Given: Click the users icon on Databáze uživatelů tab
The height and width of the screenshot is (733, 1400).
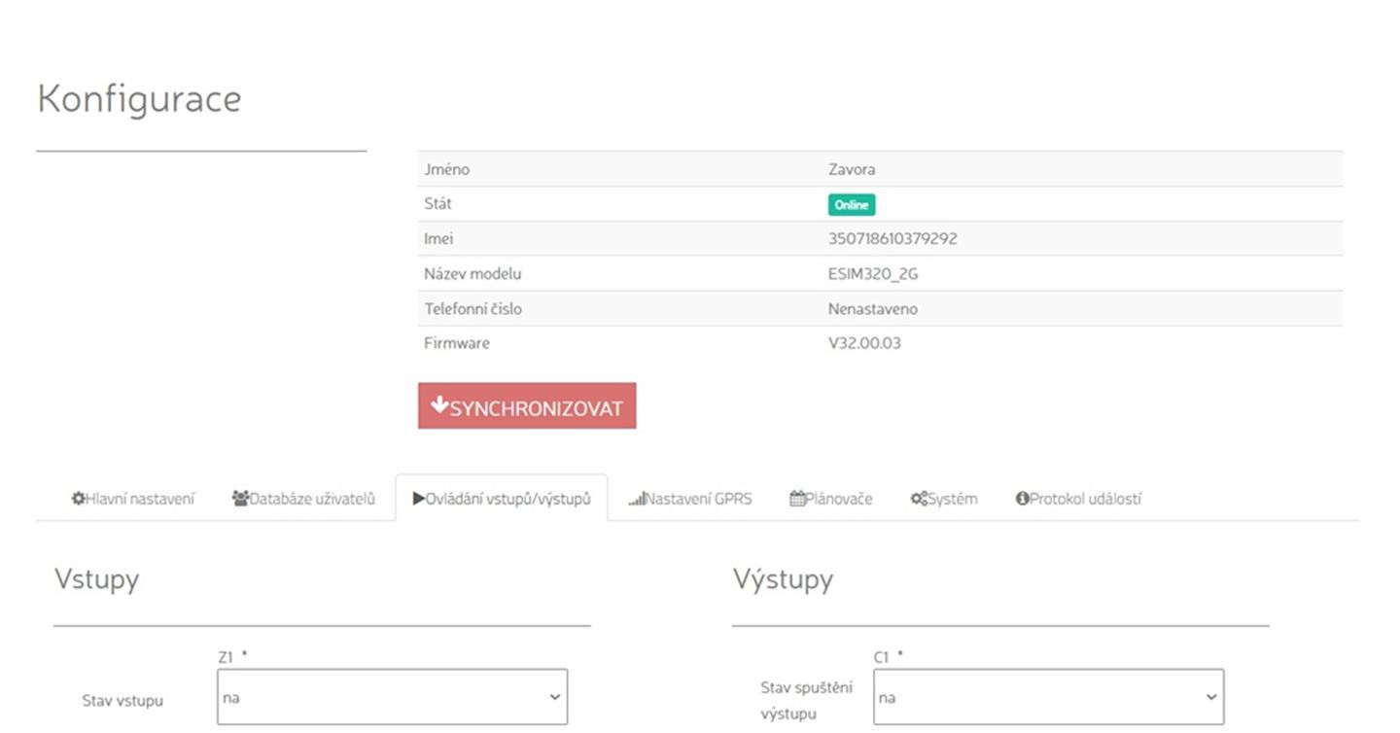Looking at the screenshot, I should 240,499.
